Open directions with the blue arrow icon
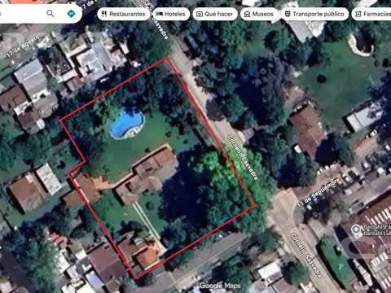The width and height of the screenshot is (391, 293). click(x=71, y=13)
